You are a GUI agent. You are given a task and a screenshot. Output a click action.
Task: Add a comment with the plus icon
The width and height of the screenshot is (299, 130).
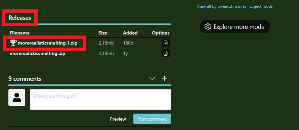point(164,78)
